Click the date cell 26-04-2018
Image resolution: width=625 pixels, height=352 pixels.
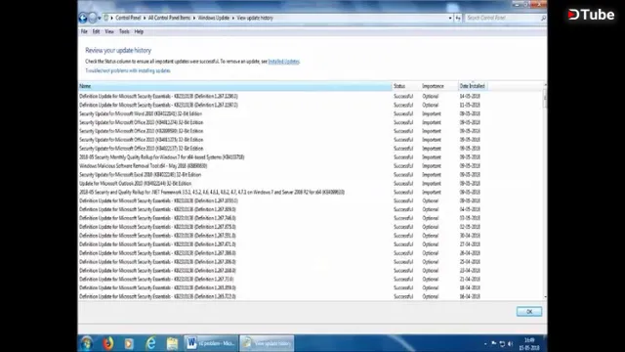[x=470, y=253]
